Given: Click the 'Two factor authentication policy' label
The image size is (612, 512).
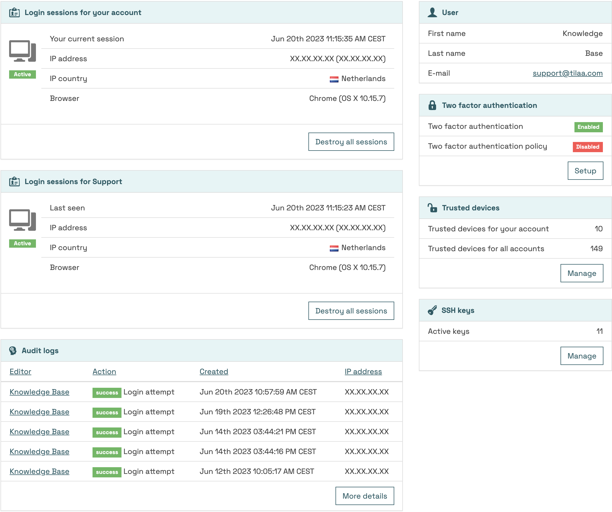Looking at the screenshot, I should 487,146.
